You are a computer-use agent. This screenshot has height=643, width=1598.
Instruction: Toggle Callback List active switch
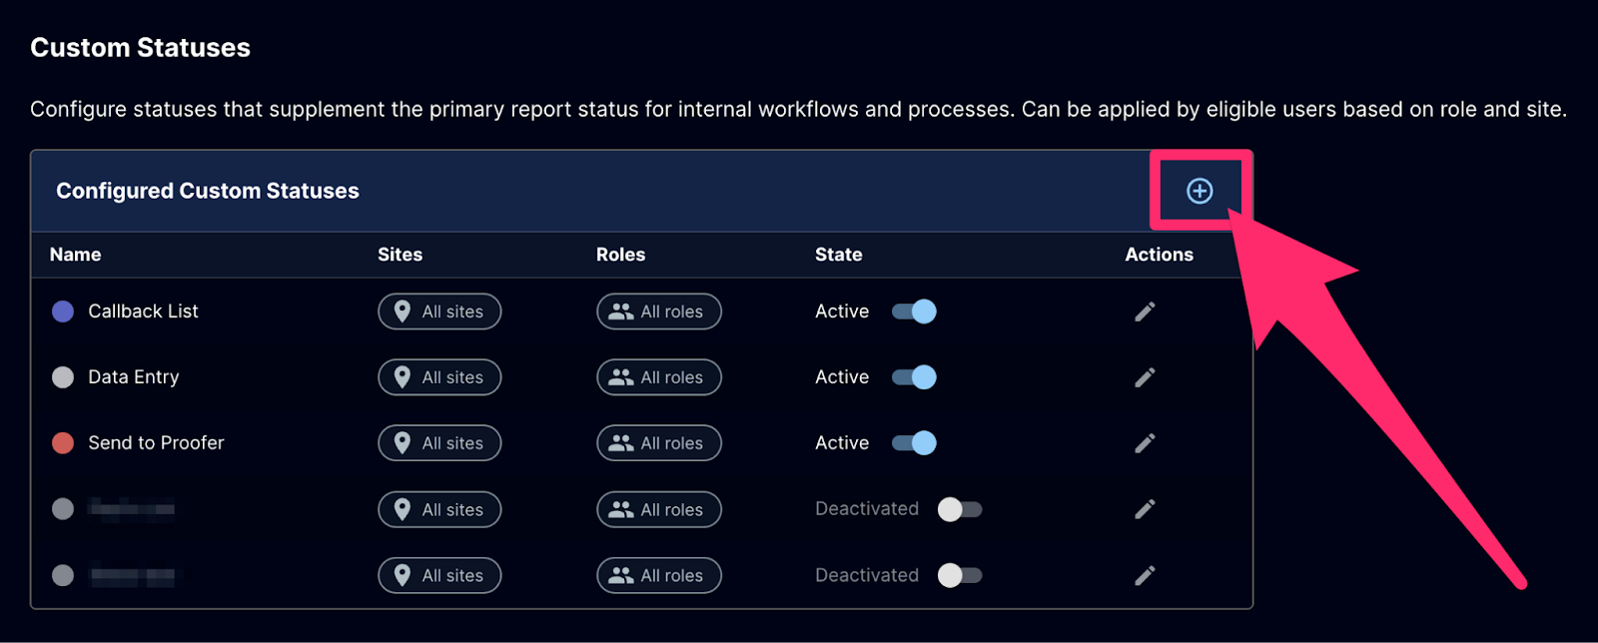(x=914, y=312)
